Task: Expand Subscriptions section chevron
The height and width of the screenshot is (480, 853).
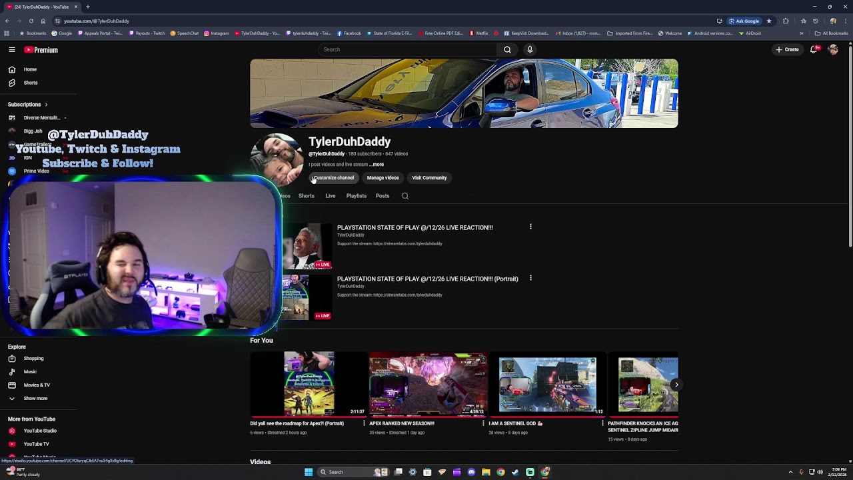Action: [x=46, y=105]
